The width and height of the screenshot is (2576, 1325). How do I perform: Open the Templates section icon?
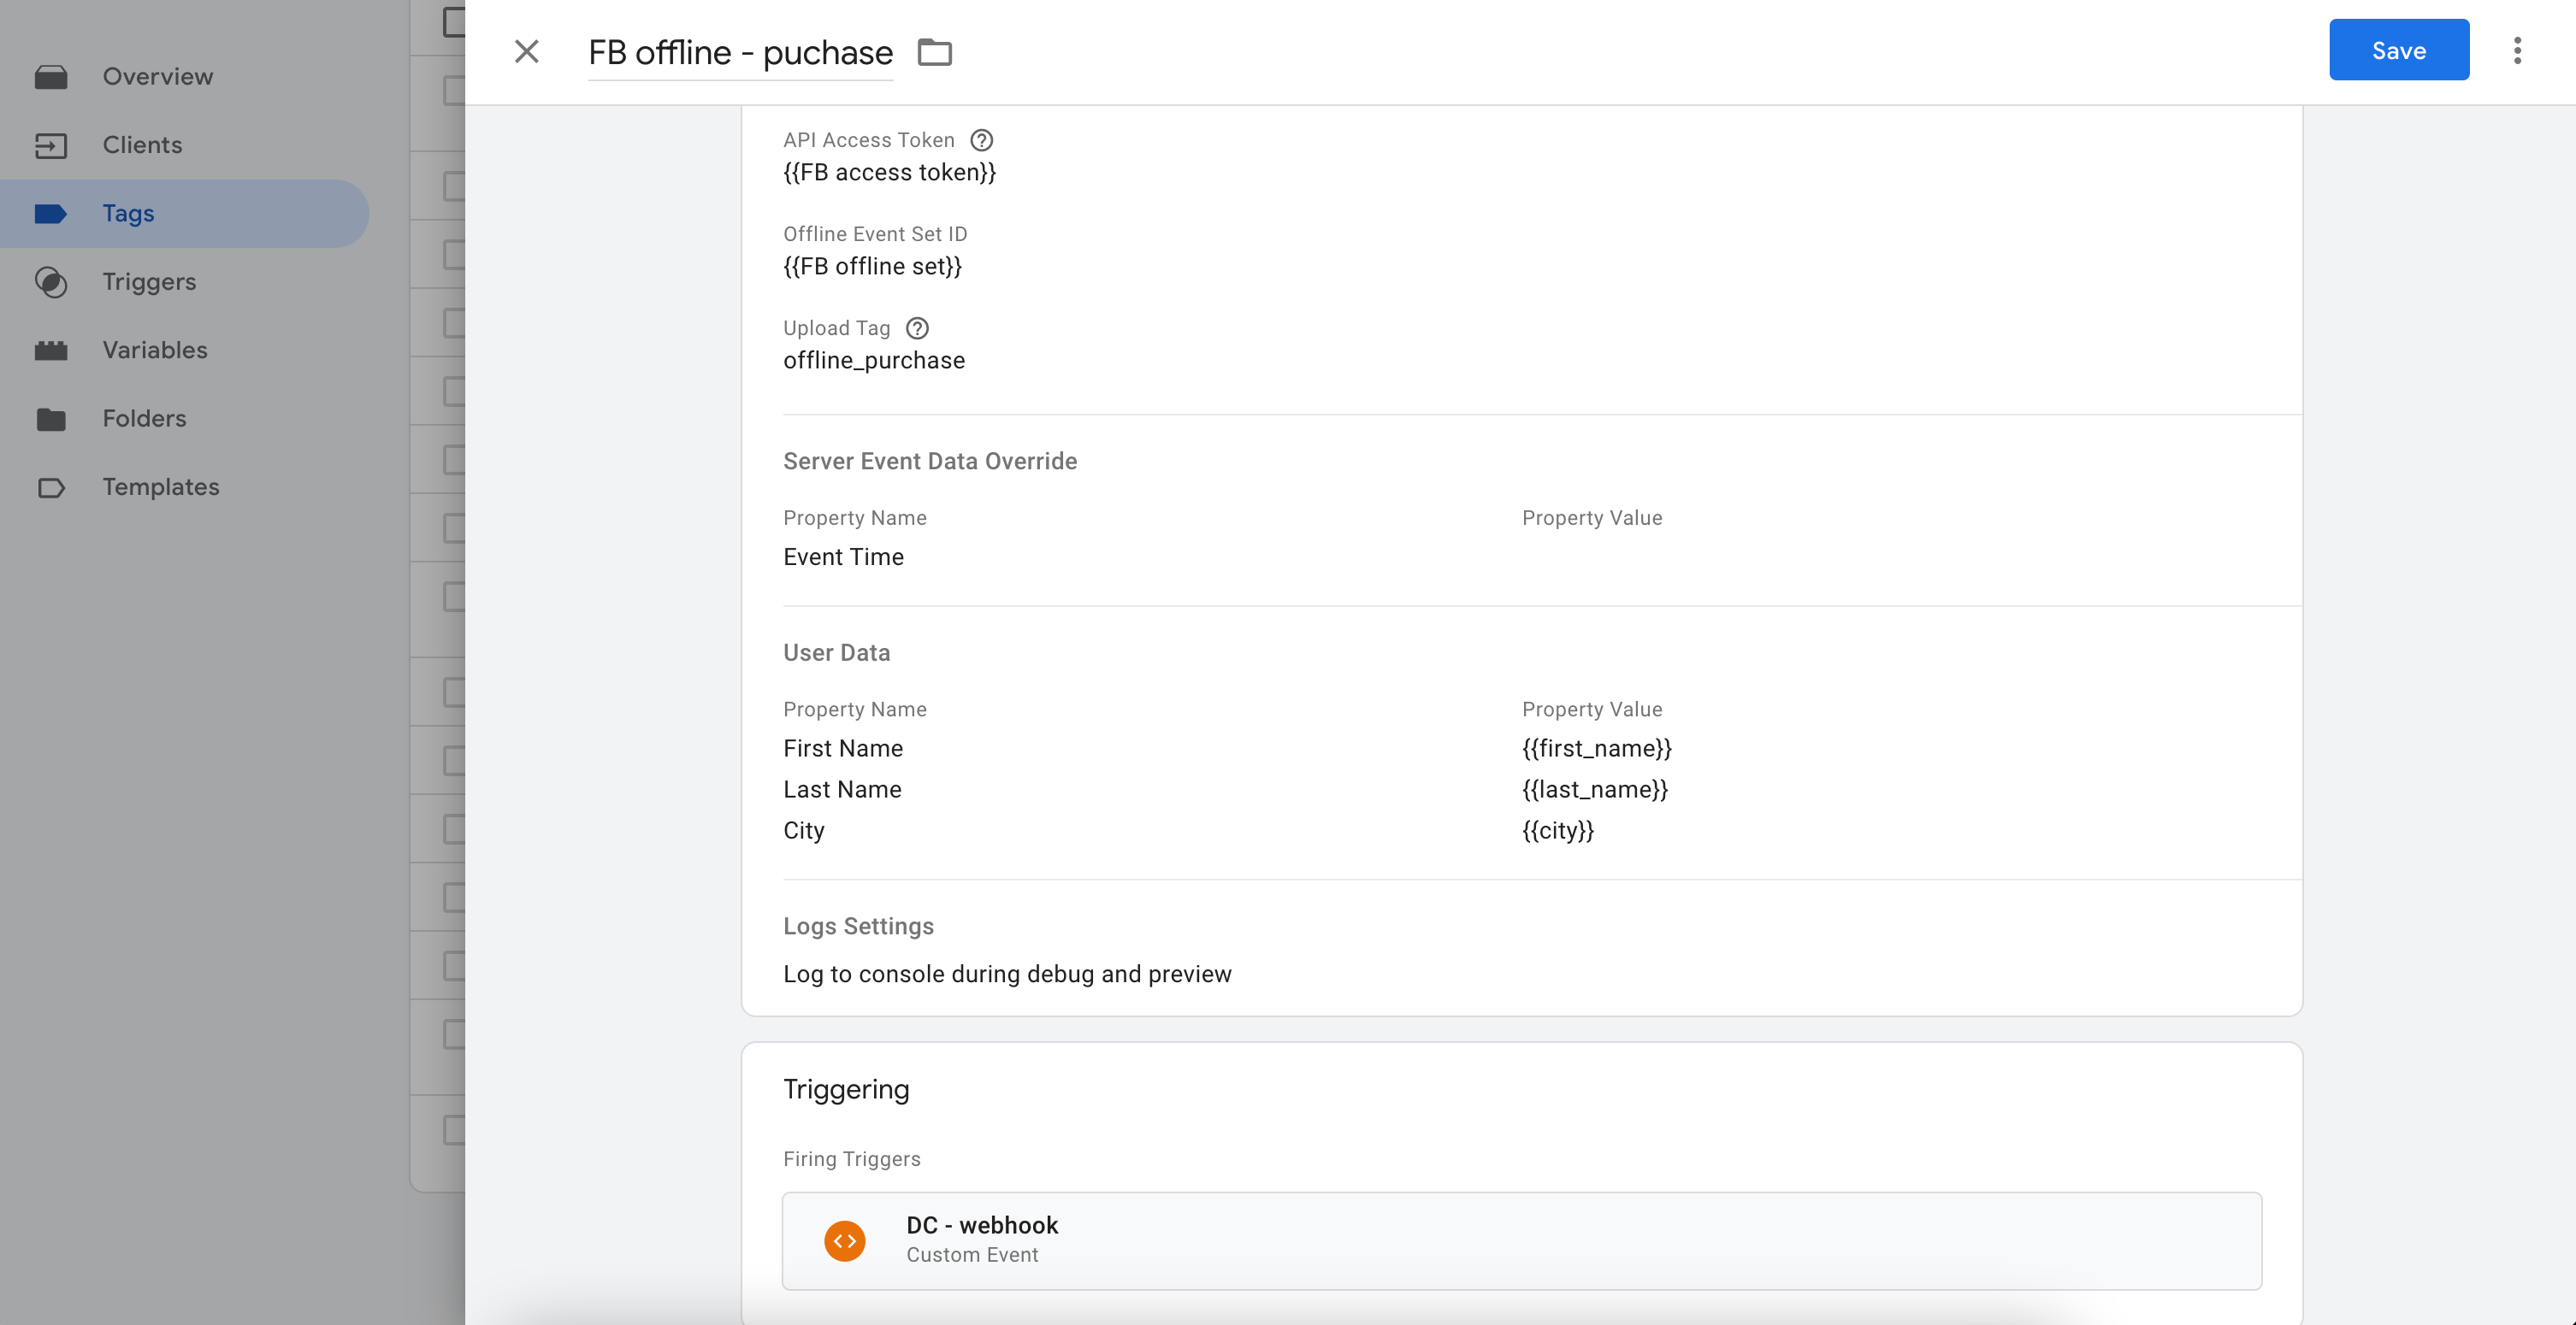(x=51, y=486)
